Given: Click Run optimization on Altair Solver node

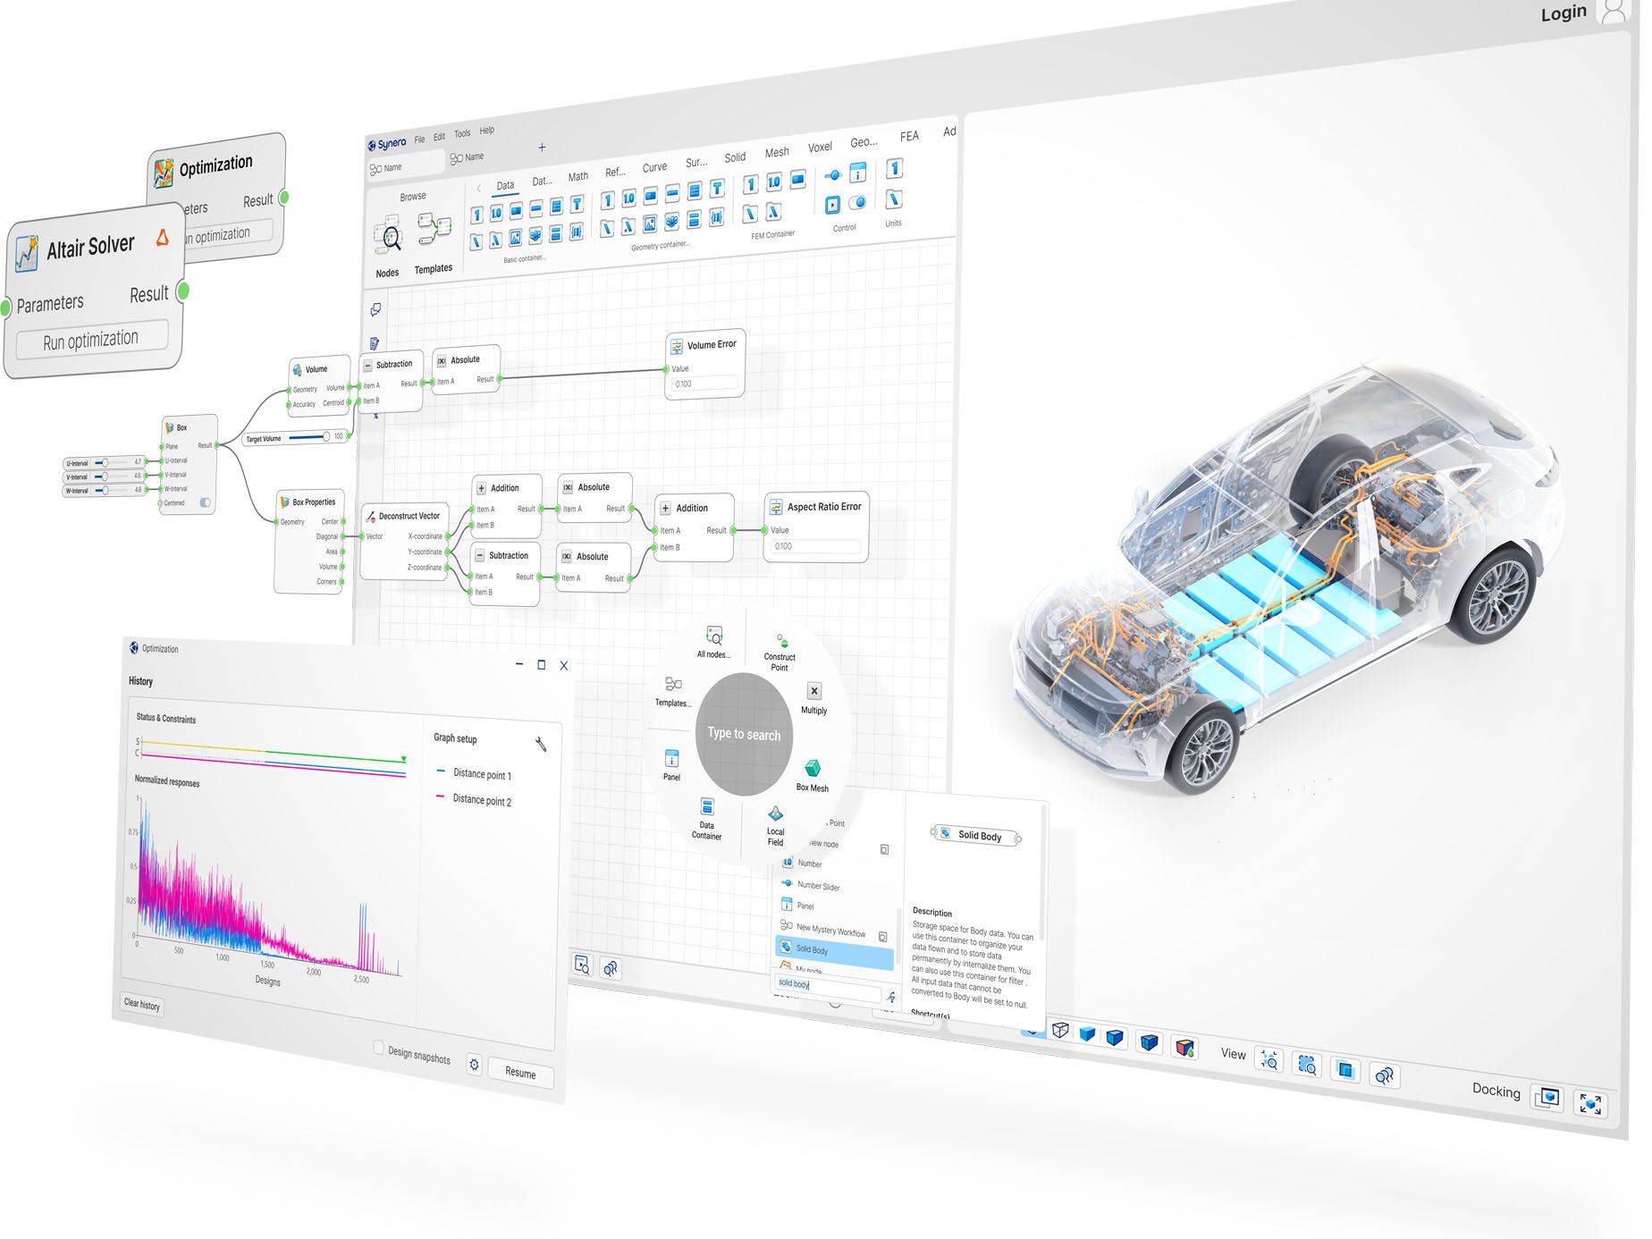Looking at the screenshot, I should click(91, 341).
